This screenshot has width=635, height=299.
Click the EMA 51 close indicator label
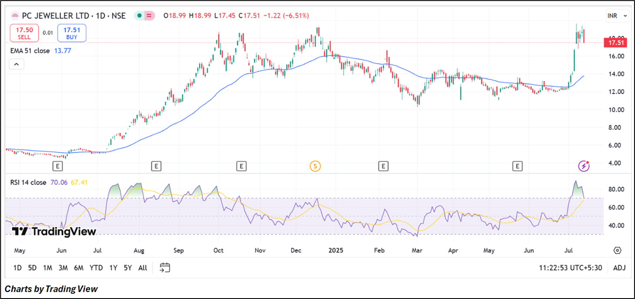tap(30, 51)
